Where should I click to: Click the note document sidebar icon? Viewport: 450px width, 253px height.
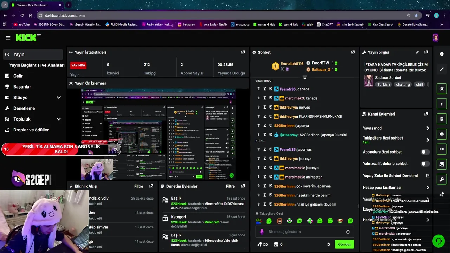tap(442, 119)
